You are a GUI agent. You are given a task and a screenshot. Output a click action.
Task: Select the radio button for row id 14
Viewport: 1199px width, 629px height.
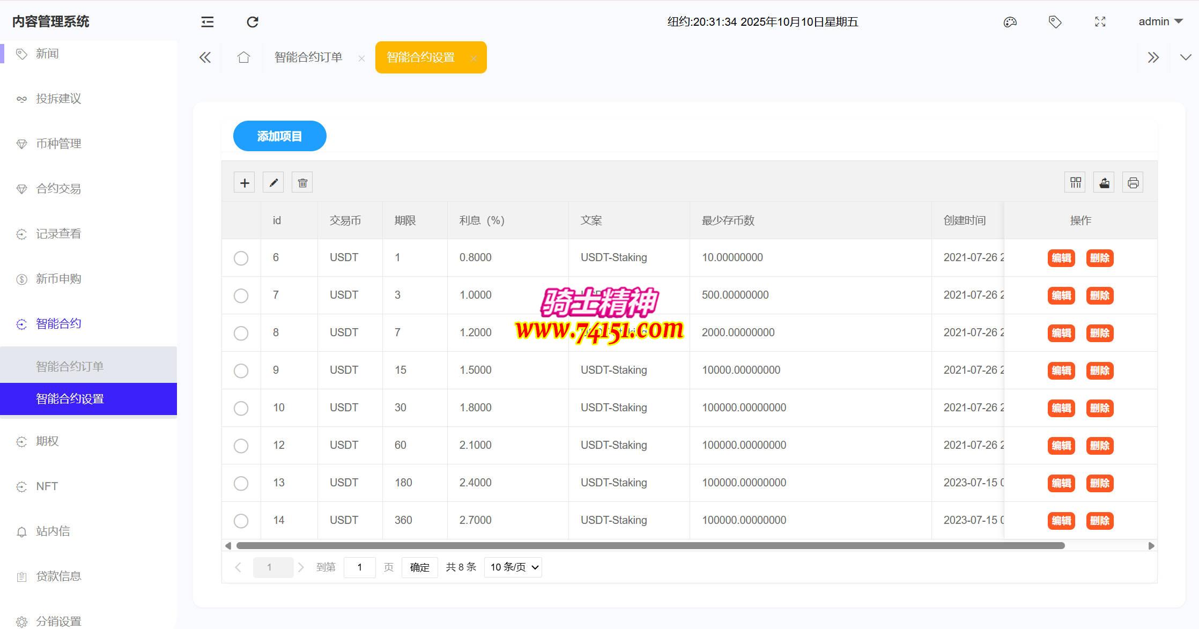tap(241, 521)
